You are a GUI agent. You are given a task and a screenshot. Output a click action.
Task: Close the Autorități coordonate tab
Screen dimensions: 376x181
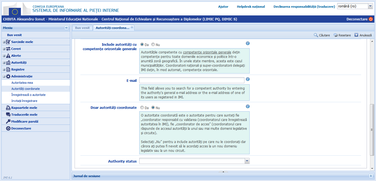[x=132, y=27]
